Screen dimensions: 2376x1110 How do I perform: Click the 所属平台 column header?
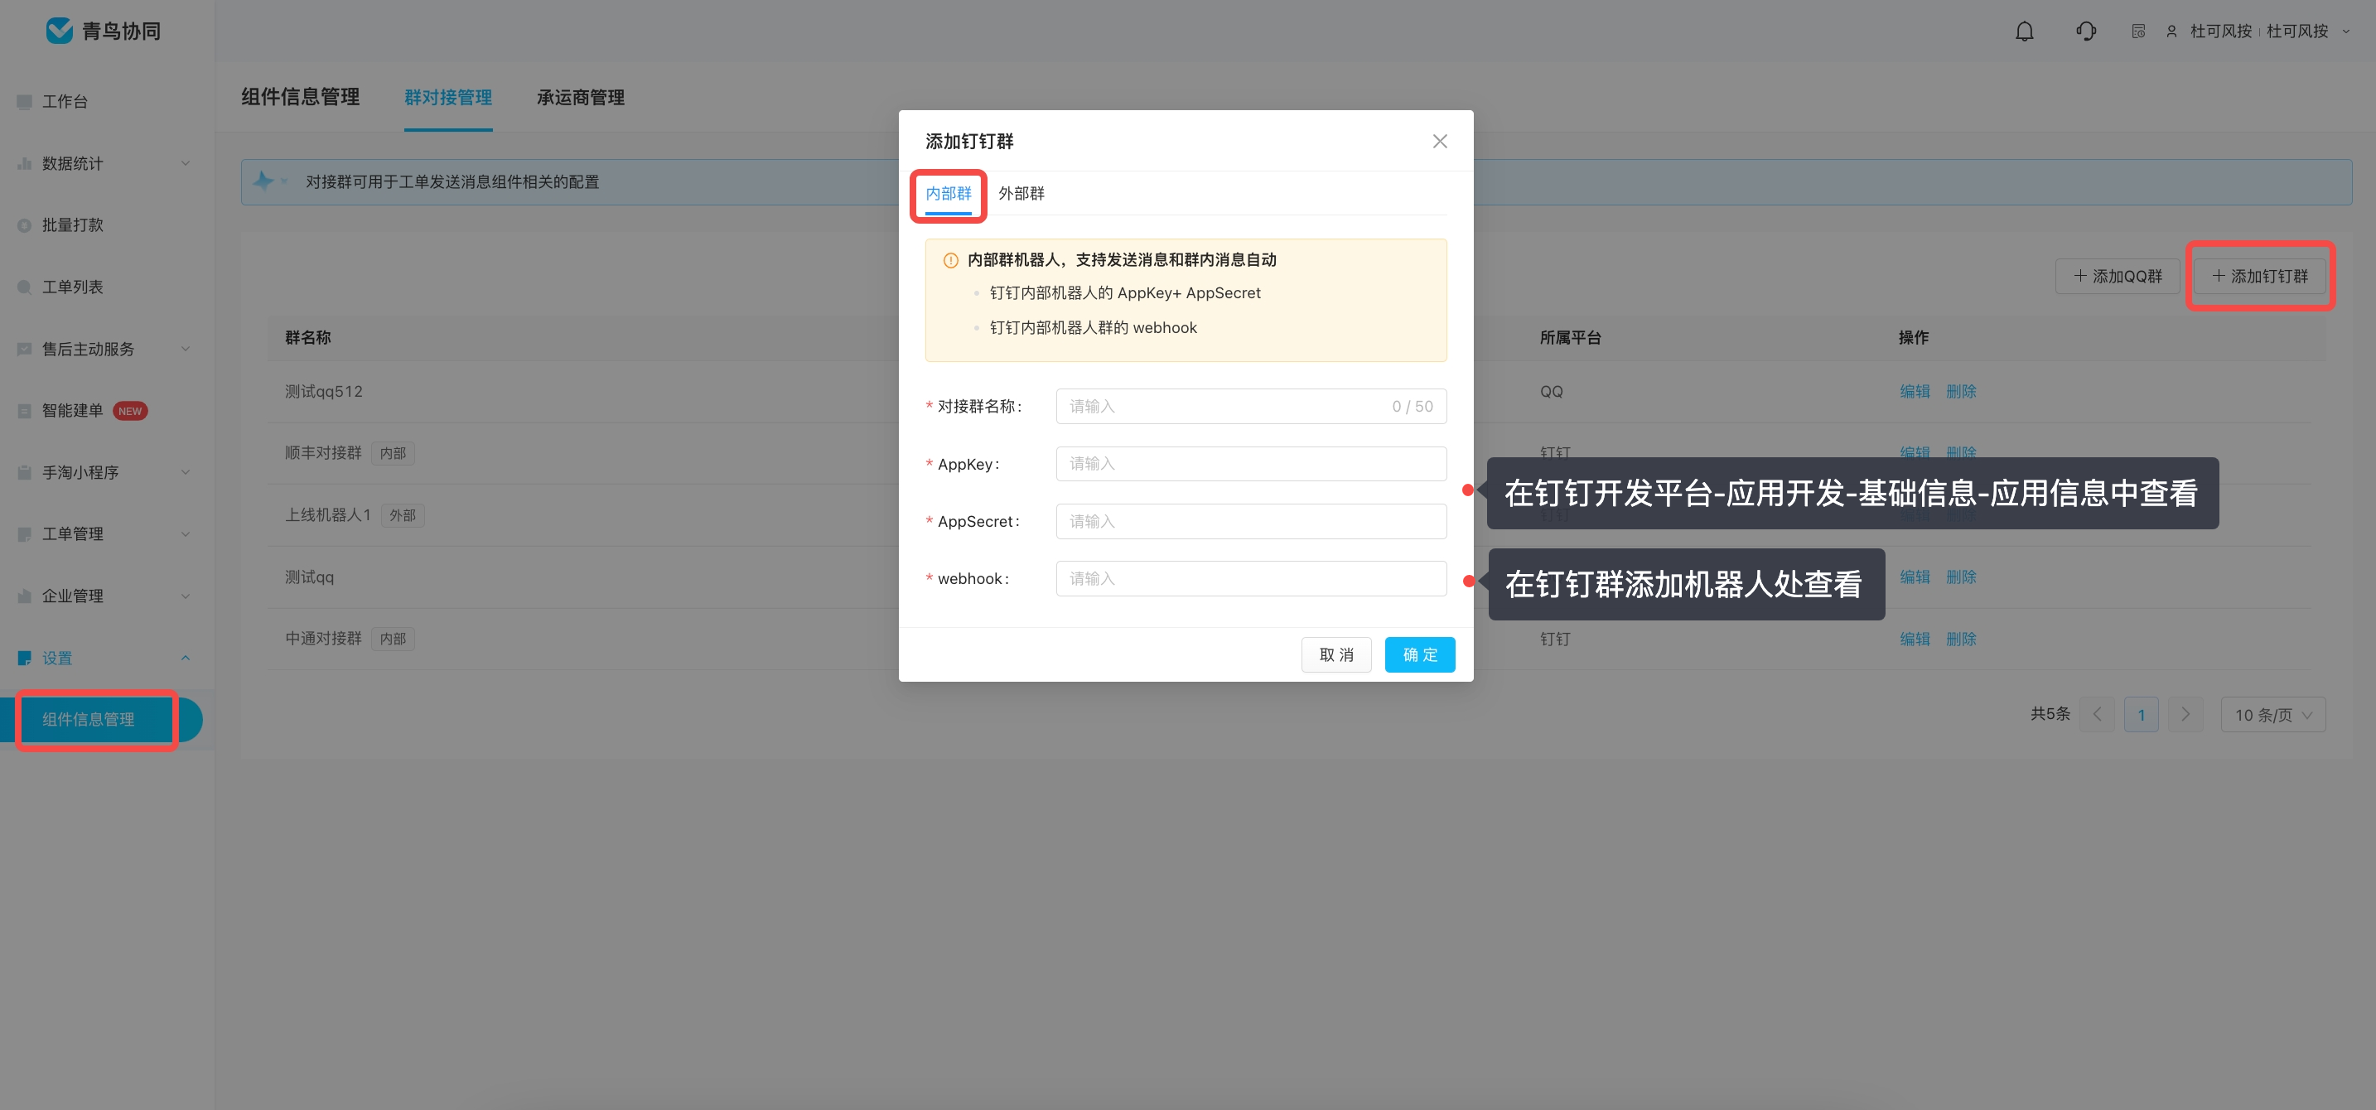(x=1570, y=337)
